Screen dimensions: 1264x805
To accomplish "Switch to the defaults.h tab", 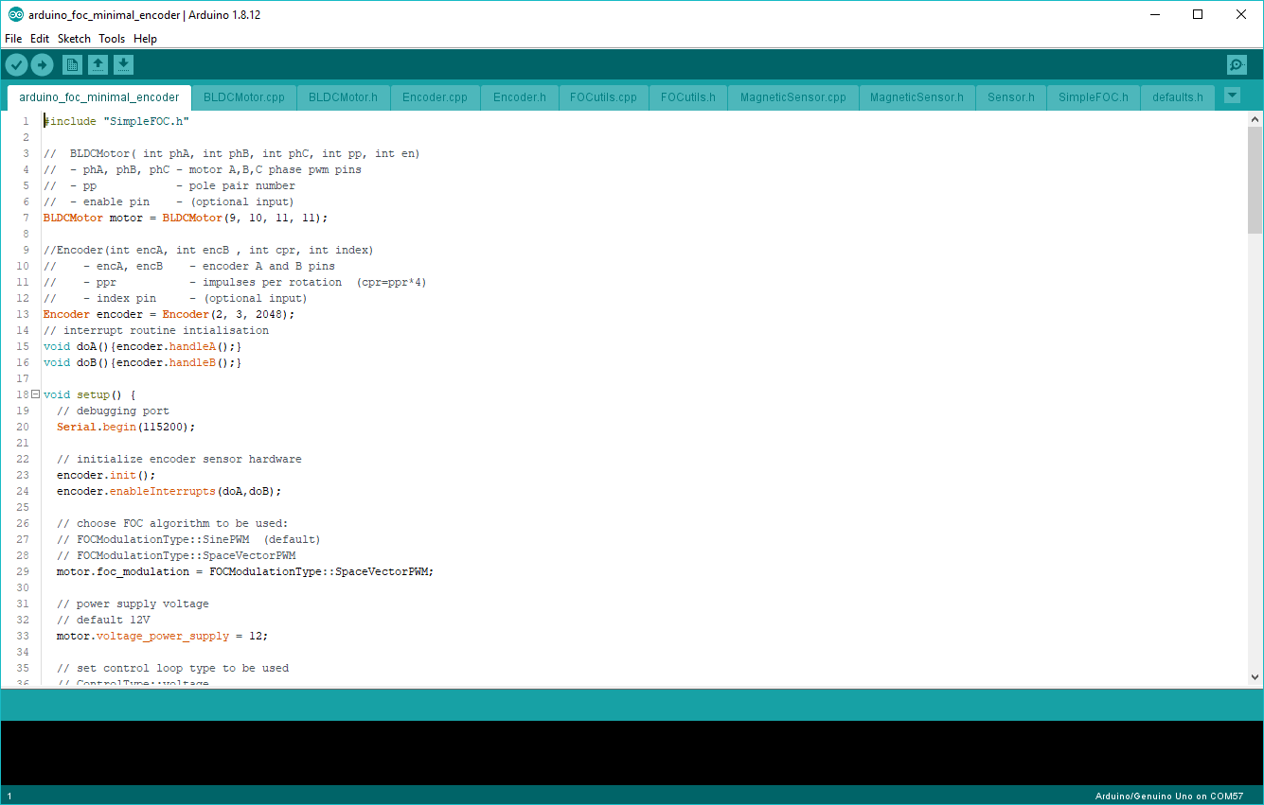I will [x=1178, y=97].
